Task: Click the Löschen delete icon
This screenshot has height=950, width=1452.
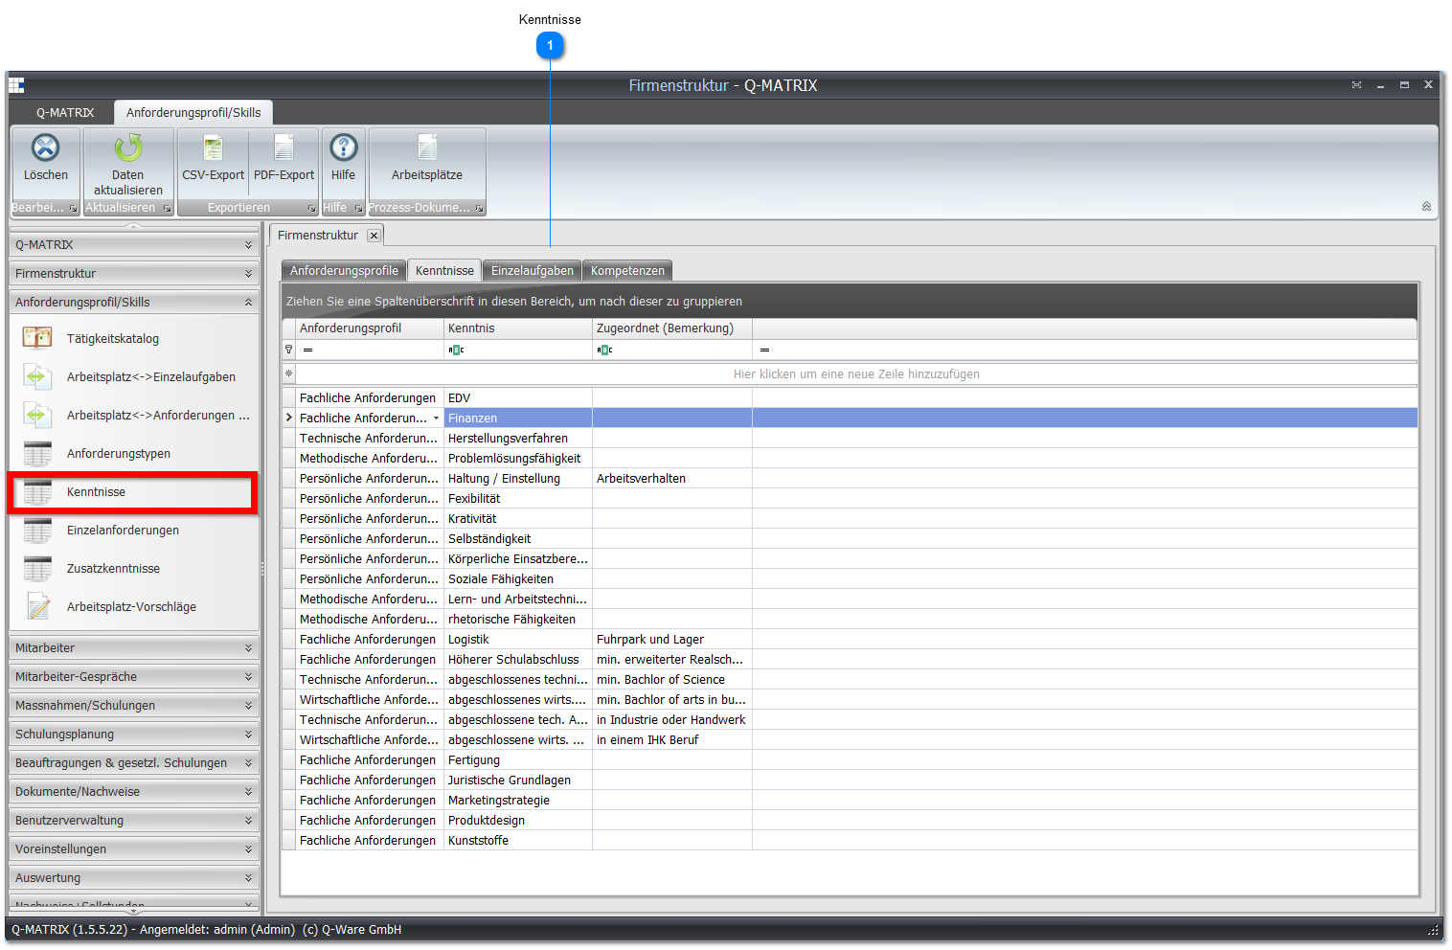Action: 45,147
